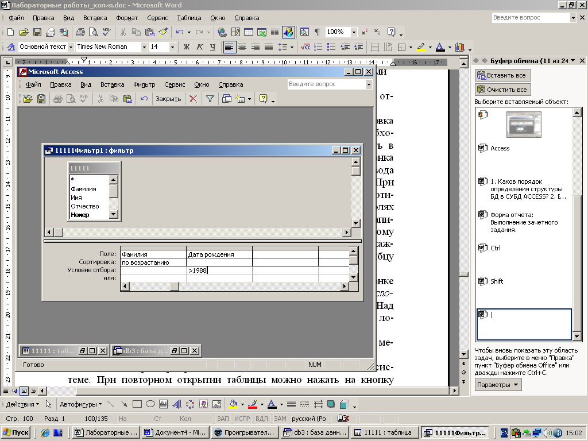Open Word menu Файл
The image size is (588, 441).
(x=16, y=18)
